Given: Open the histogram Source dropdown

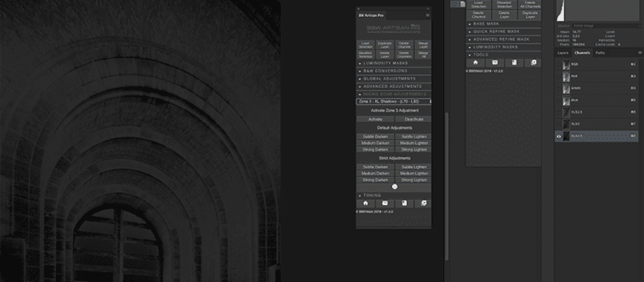Looking at the screenshot, I should (x=607, y=26).
